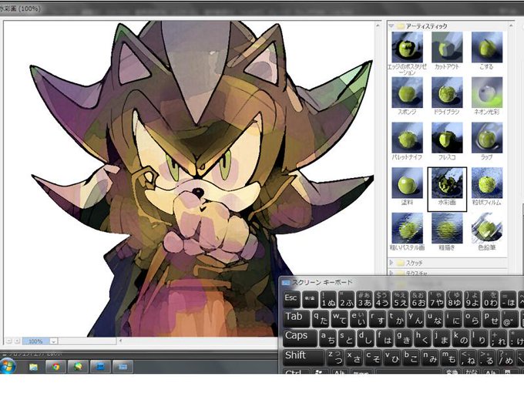Viewport: 524px width, 393px height.
Task: Click the filter list scrollbar up arrow
Action: (511, 25)
